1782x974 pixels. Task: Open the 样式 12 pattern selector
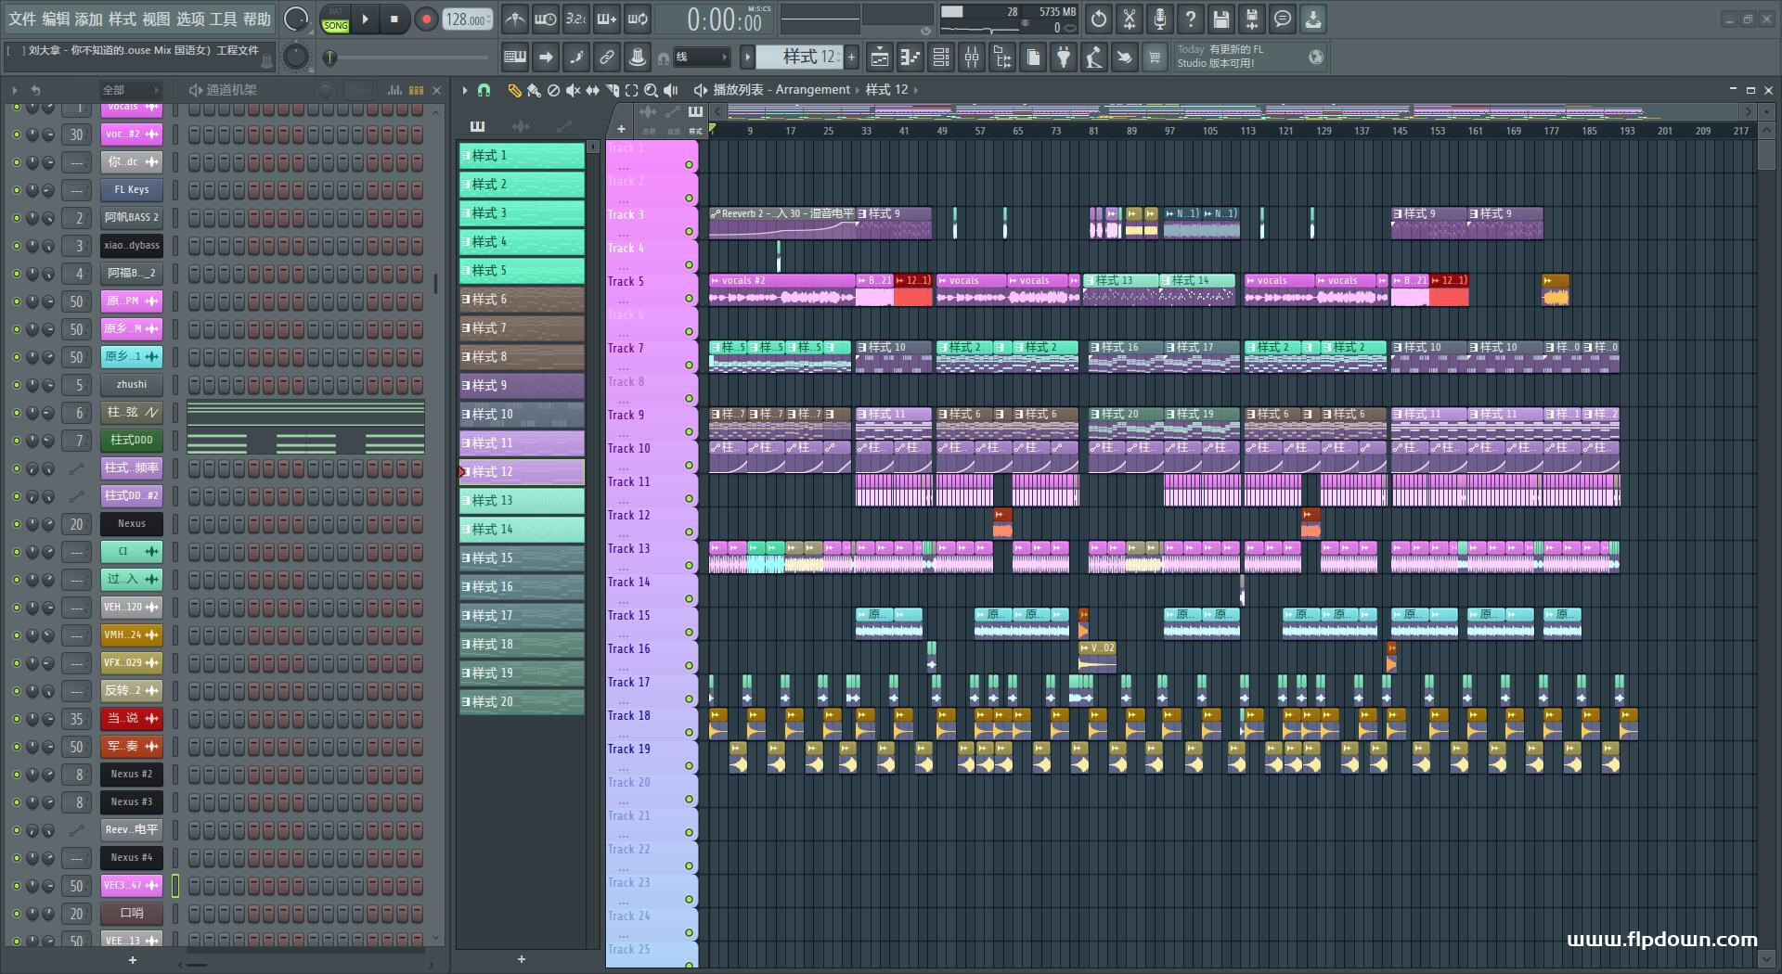[798, 58]
